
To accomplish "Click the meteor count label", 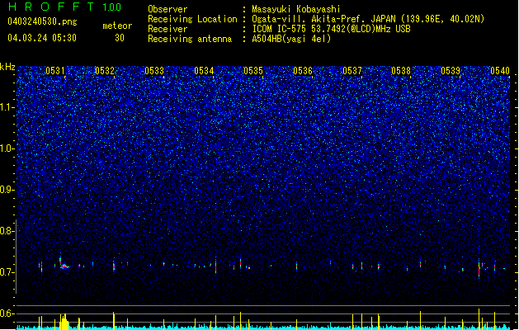I will (117, 26).
